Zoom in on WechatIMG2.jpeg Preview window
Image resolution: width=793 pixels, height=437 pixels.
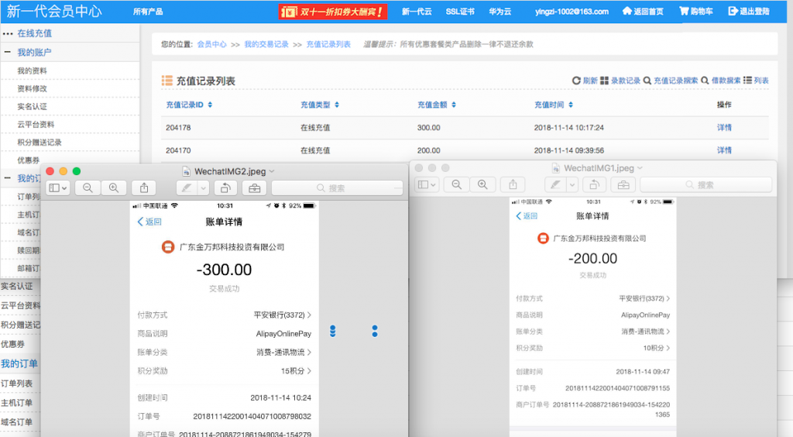pyautogui.click(x=114, y=188)
